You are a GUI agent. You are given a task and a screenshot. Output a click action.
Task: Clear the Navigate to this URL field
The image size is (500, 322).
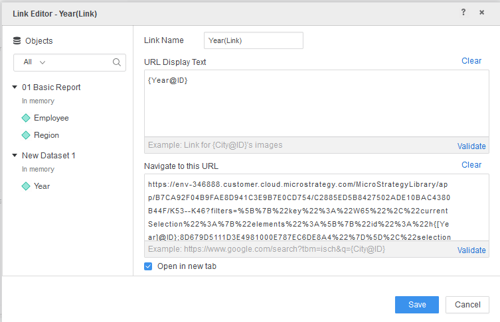coord(471,165)
